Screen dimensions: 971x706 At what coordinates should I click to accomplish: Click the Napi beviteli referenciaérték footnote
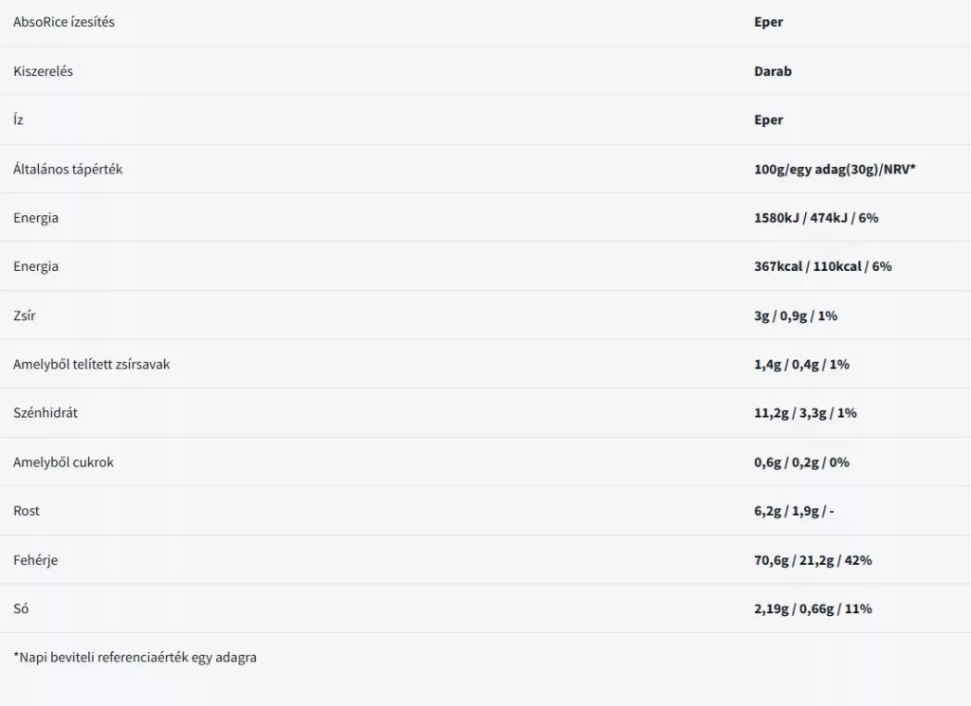135,657
